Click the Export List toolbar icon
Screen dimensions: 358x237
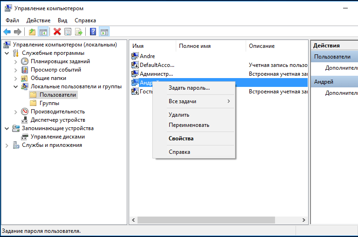[x=79, y=32]
